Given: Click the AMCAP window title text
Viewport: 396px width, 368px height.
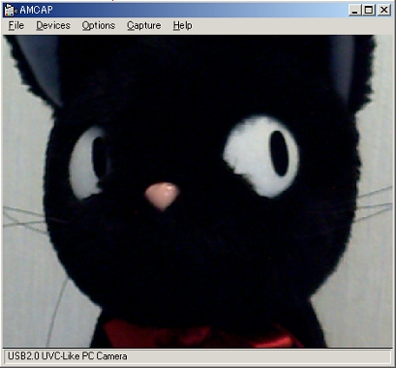Looking at the screenshot, I should click(x=36, y=10).
